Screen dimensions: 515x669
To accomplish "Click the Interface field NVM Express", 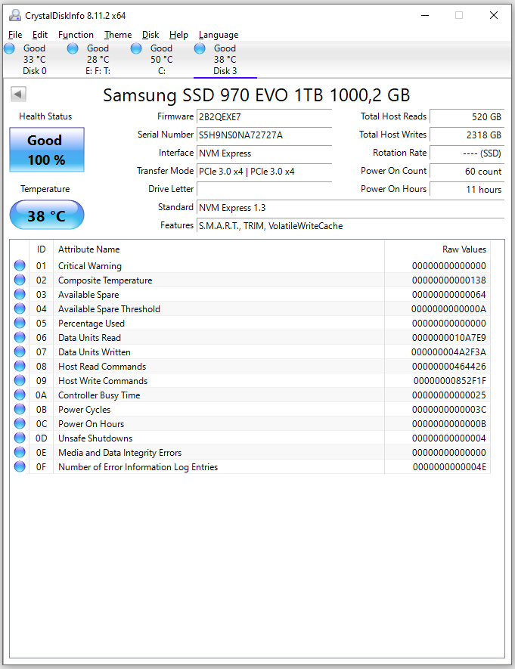I will pyautogui.click(x=264, y=153).
